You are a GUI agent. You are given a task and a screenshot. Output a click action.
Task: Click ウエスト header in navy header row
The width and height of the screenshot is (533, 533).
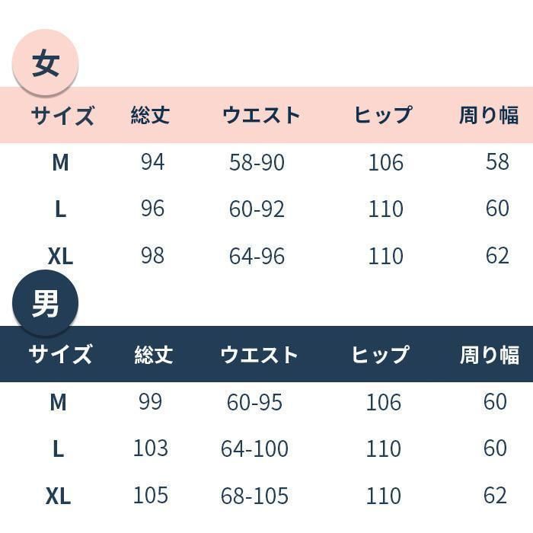click(259, 355)
